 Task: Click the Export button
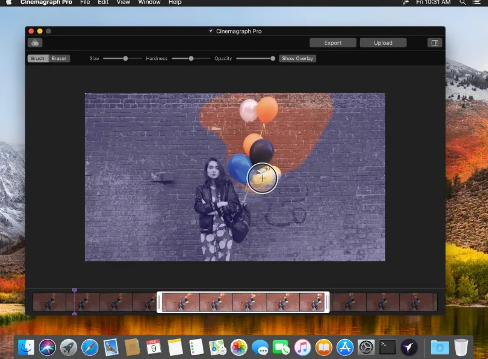click(333, 43)
